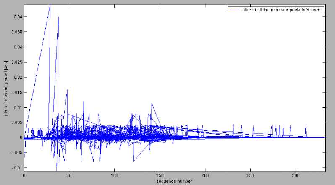This screenshot has height=185, width=335.
Task: Click y-axis tick label -0.01
Action: click(17, 168)
